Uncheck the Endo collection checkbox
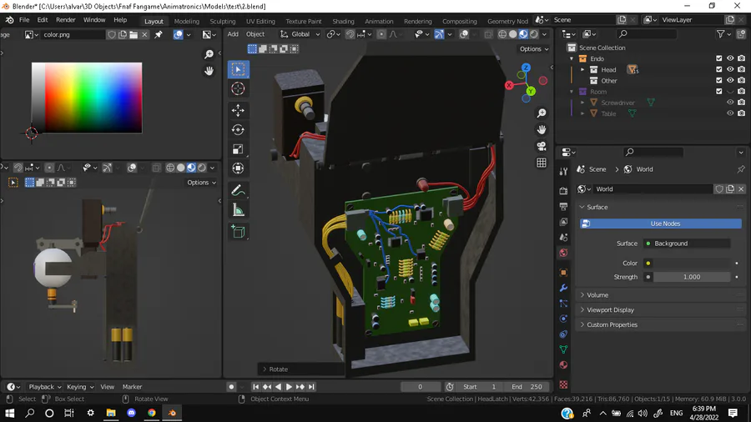Screen dimensions: 751x422 pyautogui.click(x=719, y=59)
